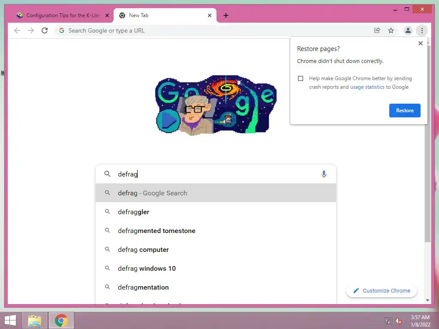439x329 pixels.
Task: Reload the page with the refresh icon
Action: tap(45, 30)
